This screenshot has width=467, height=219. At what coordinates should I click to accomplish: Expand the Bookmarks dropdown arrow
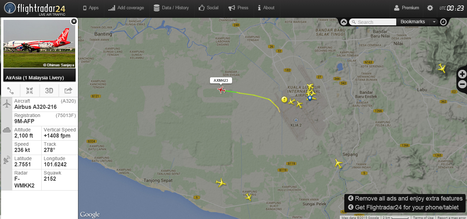tap(434, 22)
